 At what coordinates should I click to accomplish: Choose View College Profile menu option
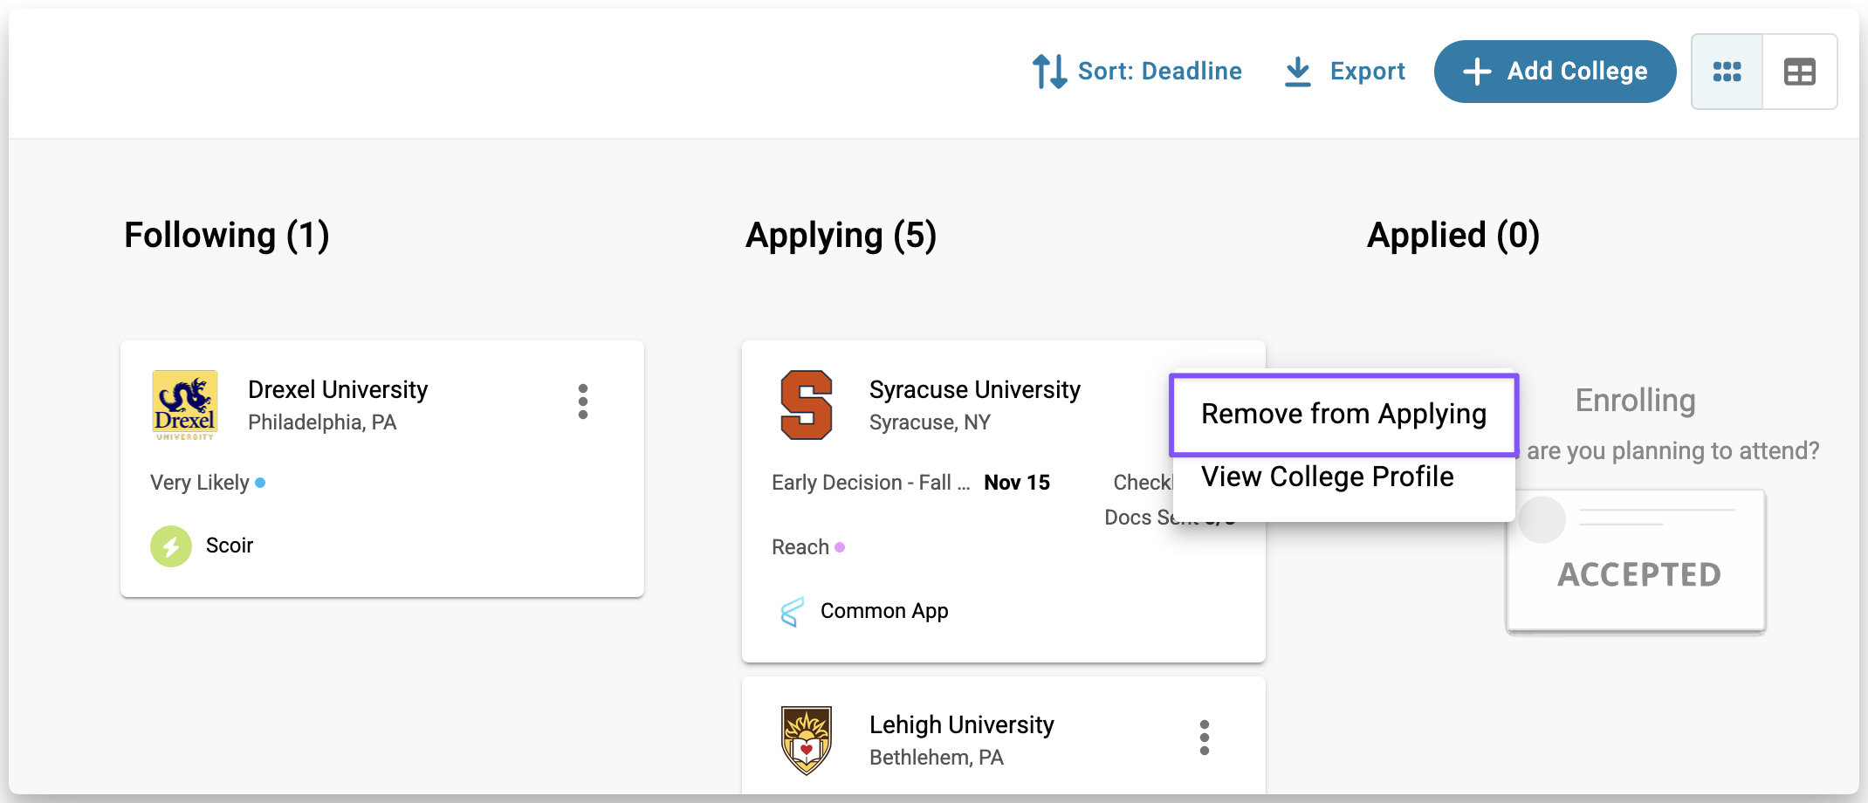(x=1327, y=477)
